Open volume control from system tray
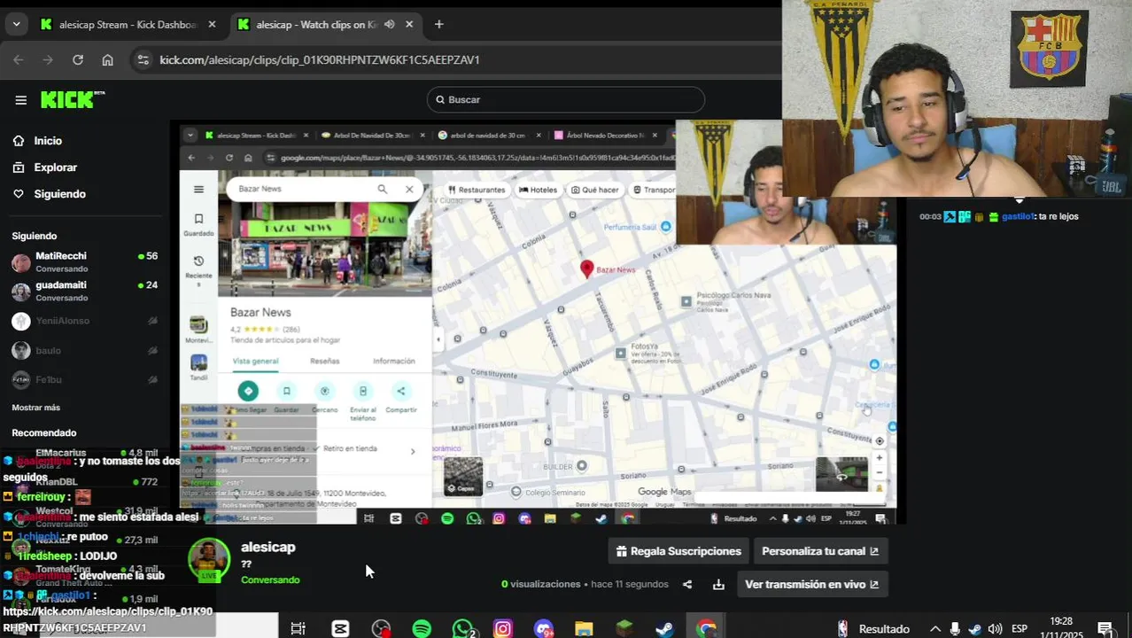The width and height of the screenshot is (1132, 638). [995, 628]
